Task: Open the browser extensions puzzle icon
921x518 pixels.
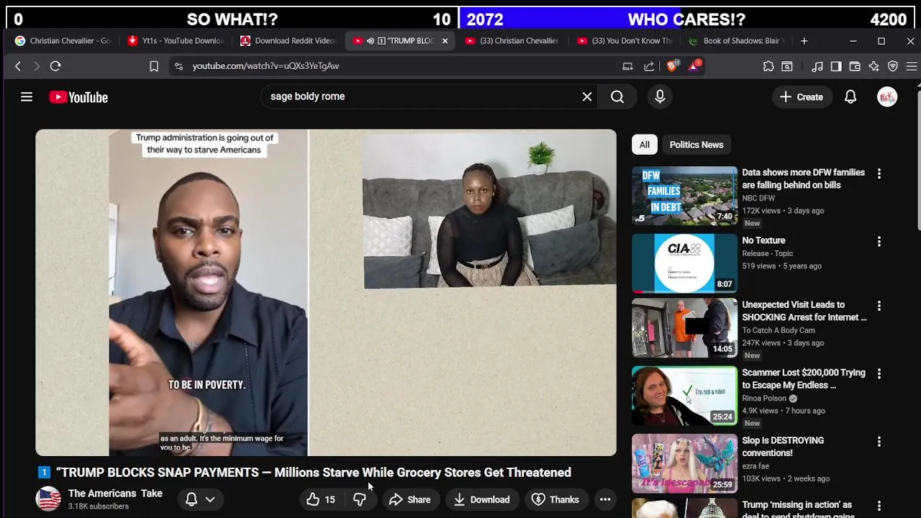Action: click(x=768, y=66)
